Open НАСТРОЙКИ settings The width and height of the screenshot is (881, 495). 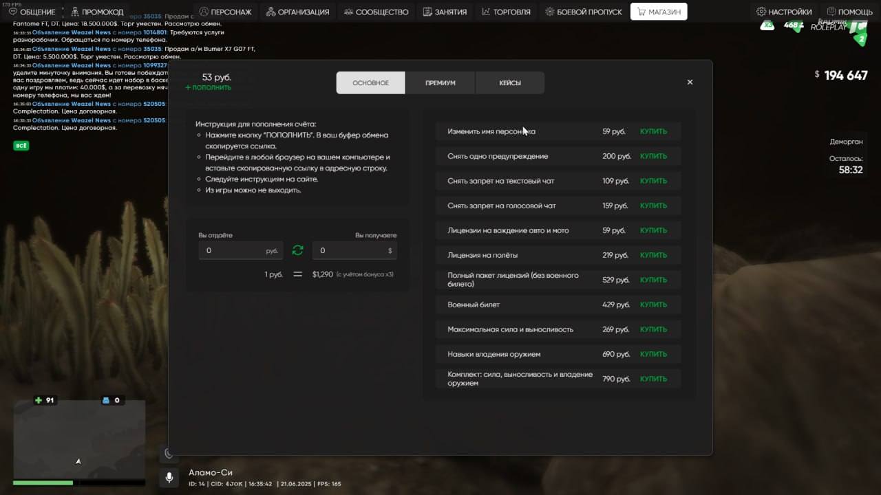[784, 12]
